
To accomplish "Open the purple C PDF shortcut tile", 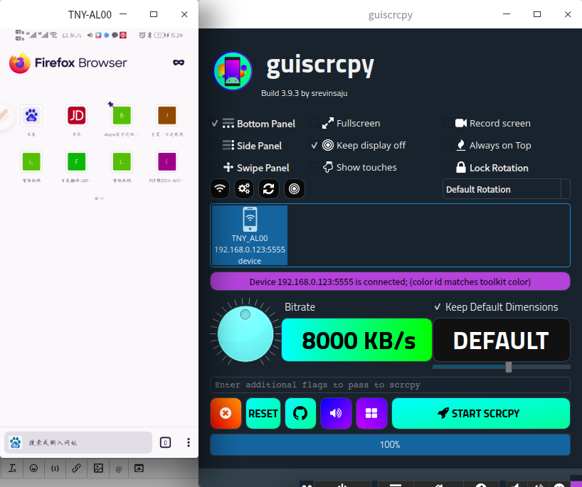I will click(x=167, y=161).
